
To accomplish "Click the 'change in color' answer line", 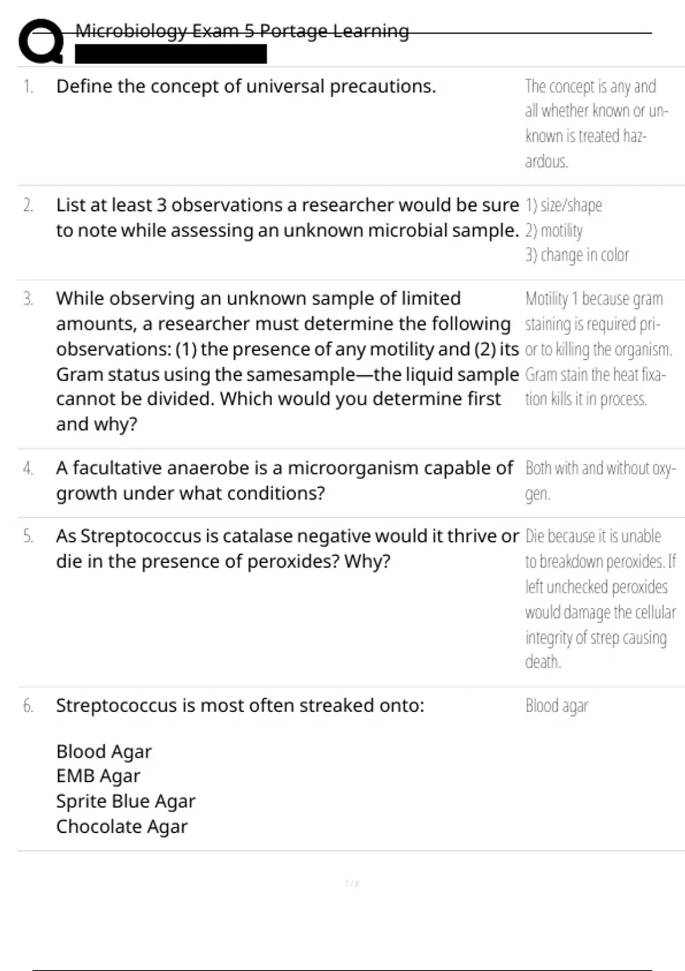I will 577,255.
